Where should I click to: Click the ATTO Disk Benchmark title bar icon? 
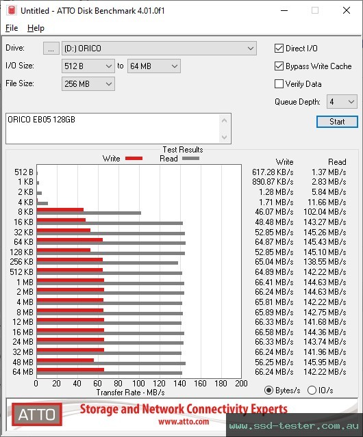[x=12, y=10]
